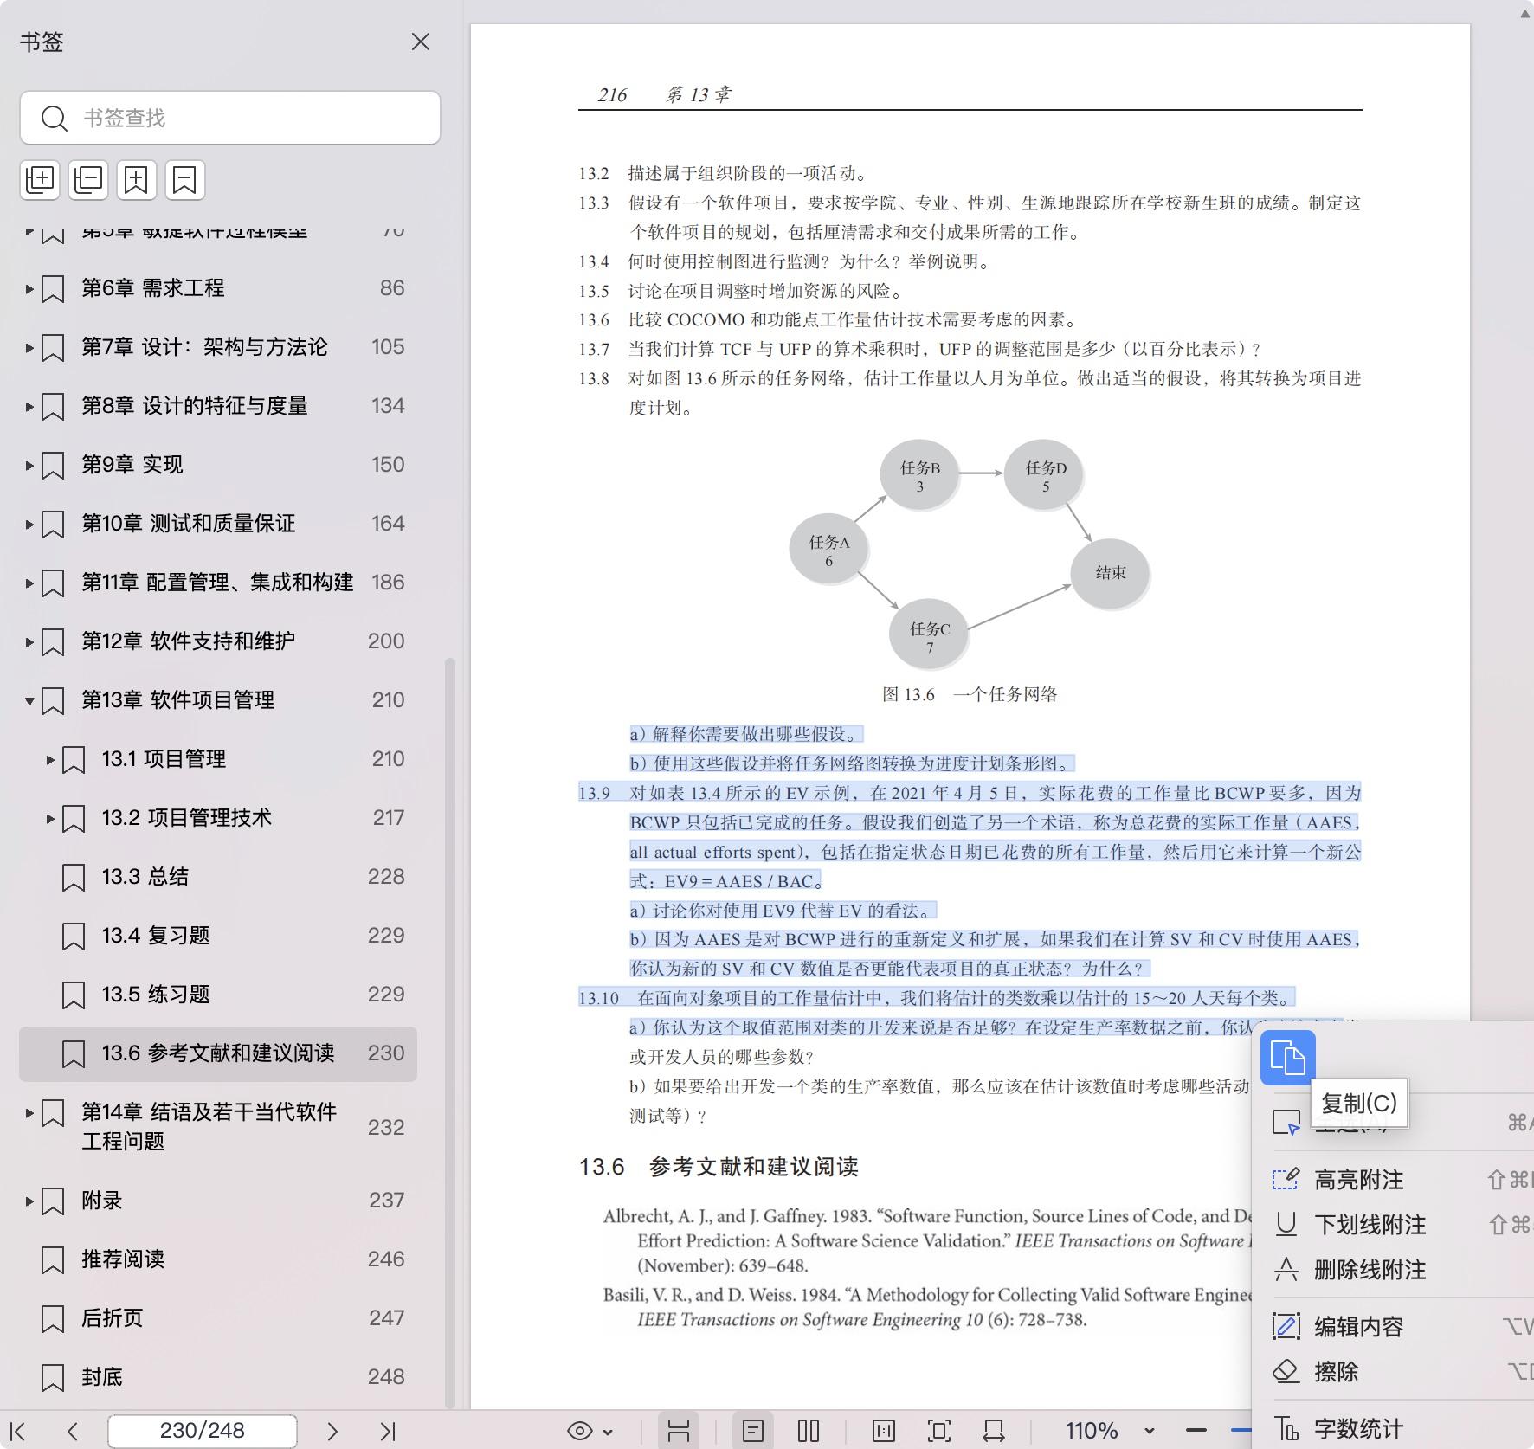This screenshot has width=1534, height=1449.
Task: Remove the selected bookmark
Action: [183, 180]
